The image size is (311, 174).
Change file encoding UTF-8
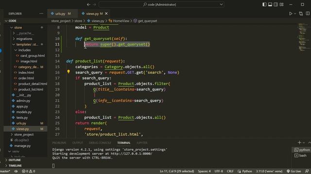point(219,171)
